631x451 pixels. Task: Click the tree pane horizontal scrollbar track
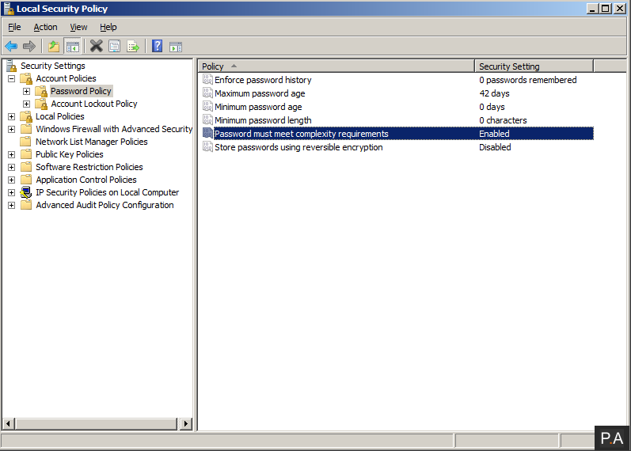pos(96,423)
